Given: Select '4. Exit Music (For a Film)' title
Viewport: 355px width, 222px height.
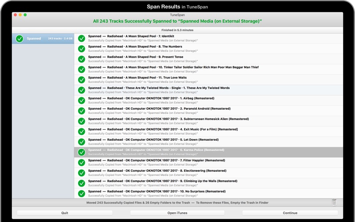Looking at the screenshot, I should coord(209,129).
